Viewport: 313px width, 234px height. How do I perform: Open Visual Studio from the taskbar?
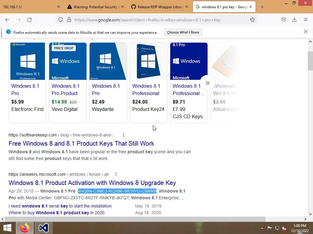coord(44,228)
